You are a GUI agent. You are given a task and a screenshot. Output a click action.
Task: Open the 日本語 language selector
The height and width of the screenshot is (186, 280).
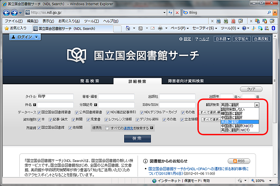coord(222,39)
